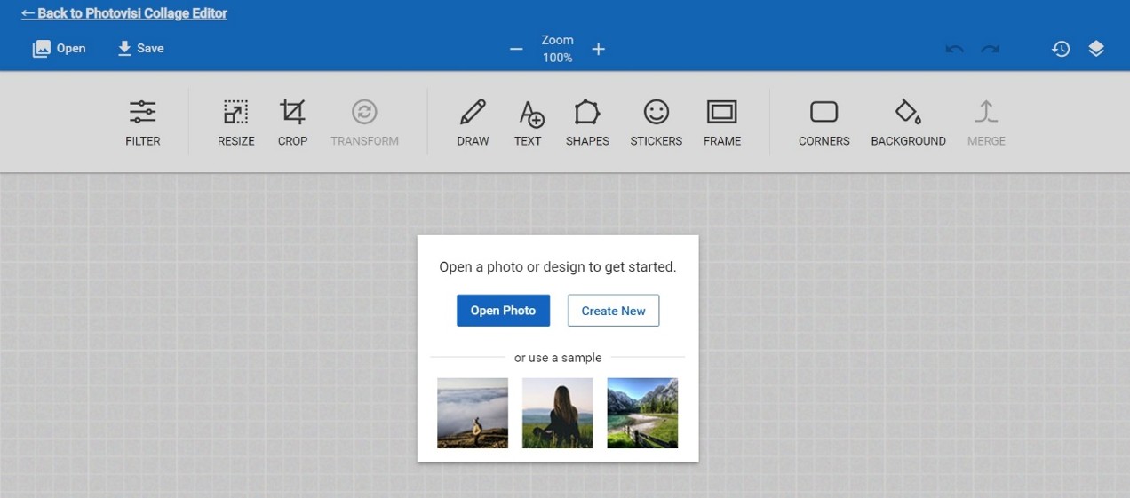The width and height of the screenshot is (1130, 498).
Task: Open the layers panel icon
Action: pos(1096,49)
